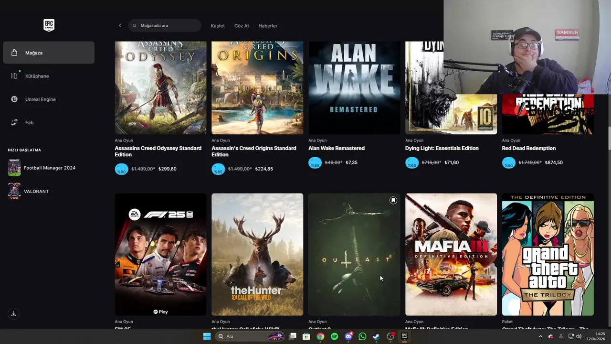Open Assassin's Creed Origins cover art
Screen dimensions: 611x344
[x=257, y=87]
